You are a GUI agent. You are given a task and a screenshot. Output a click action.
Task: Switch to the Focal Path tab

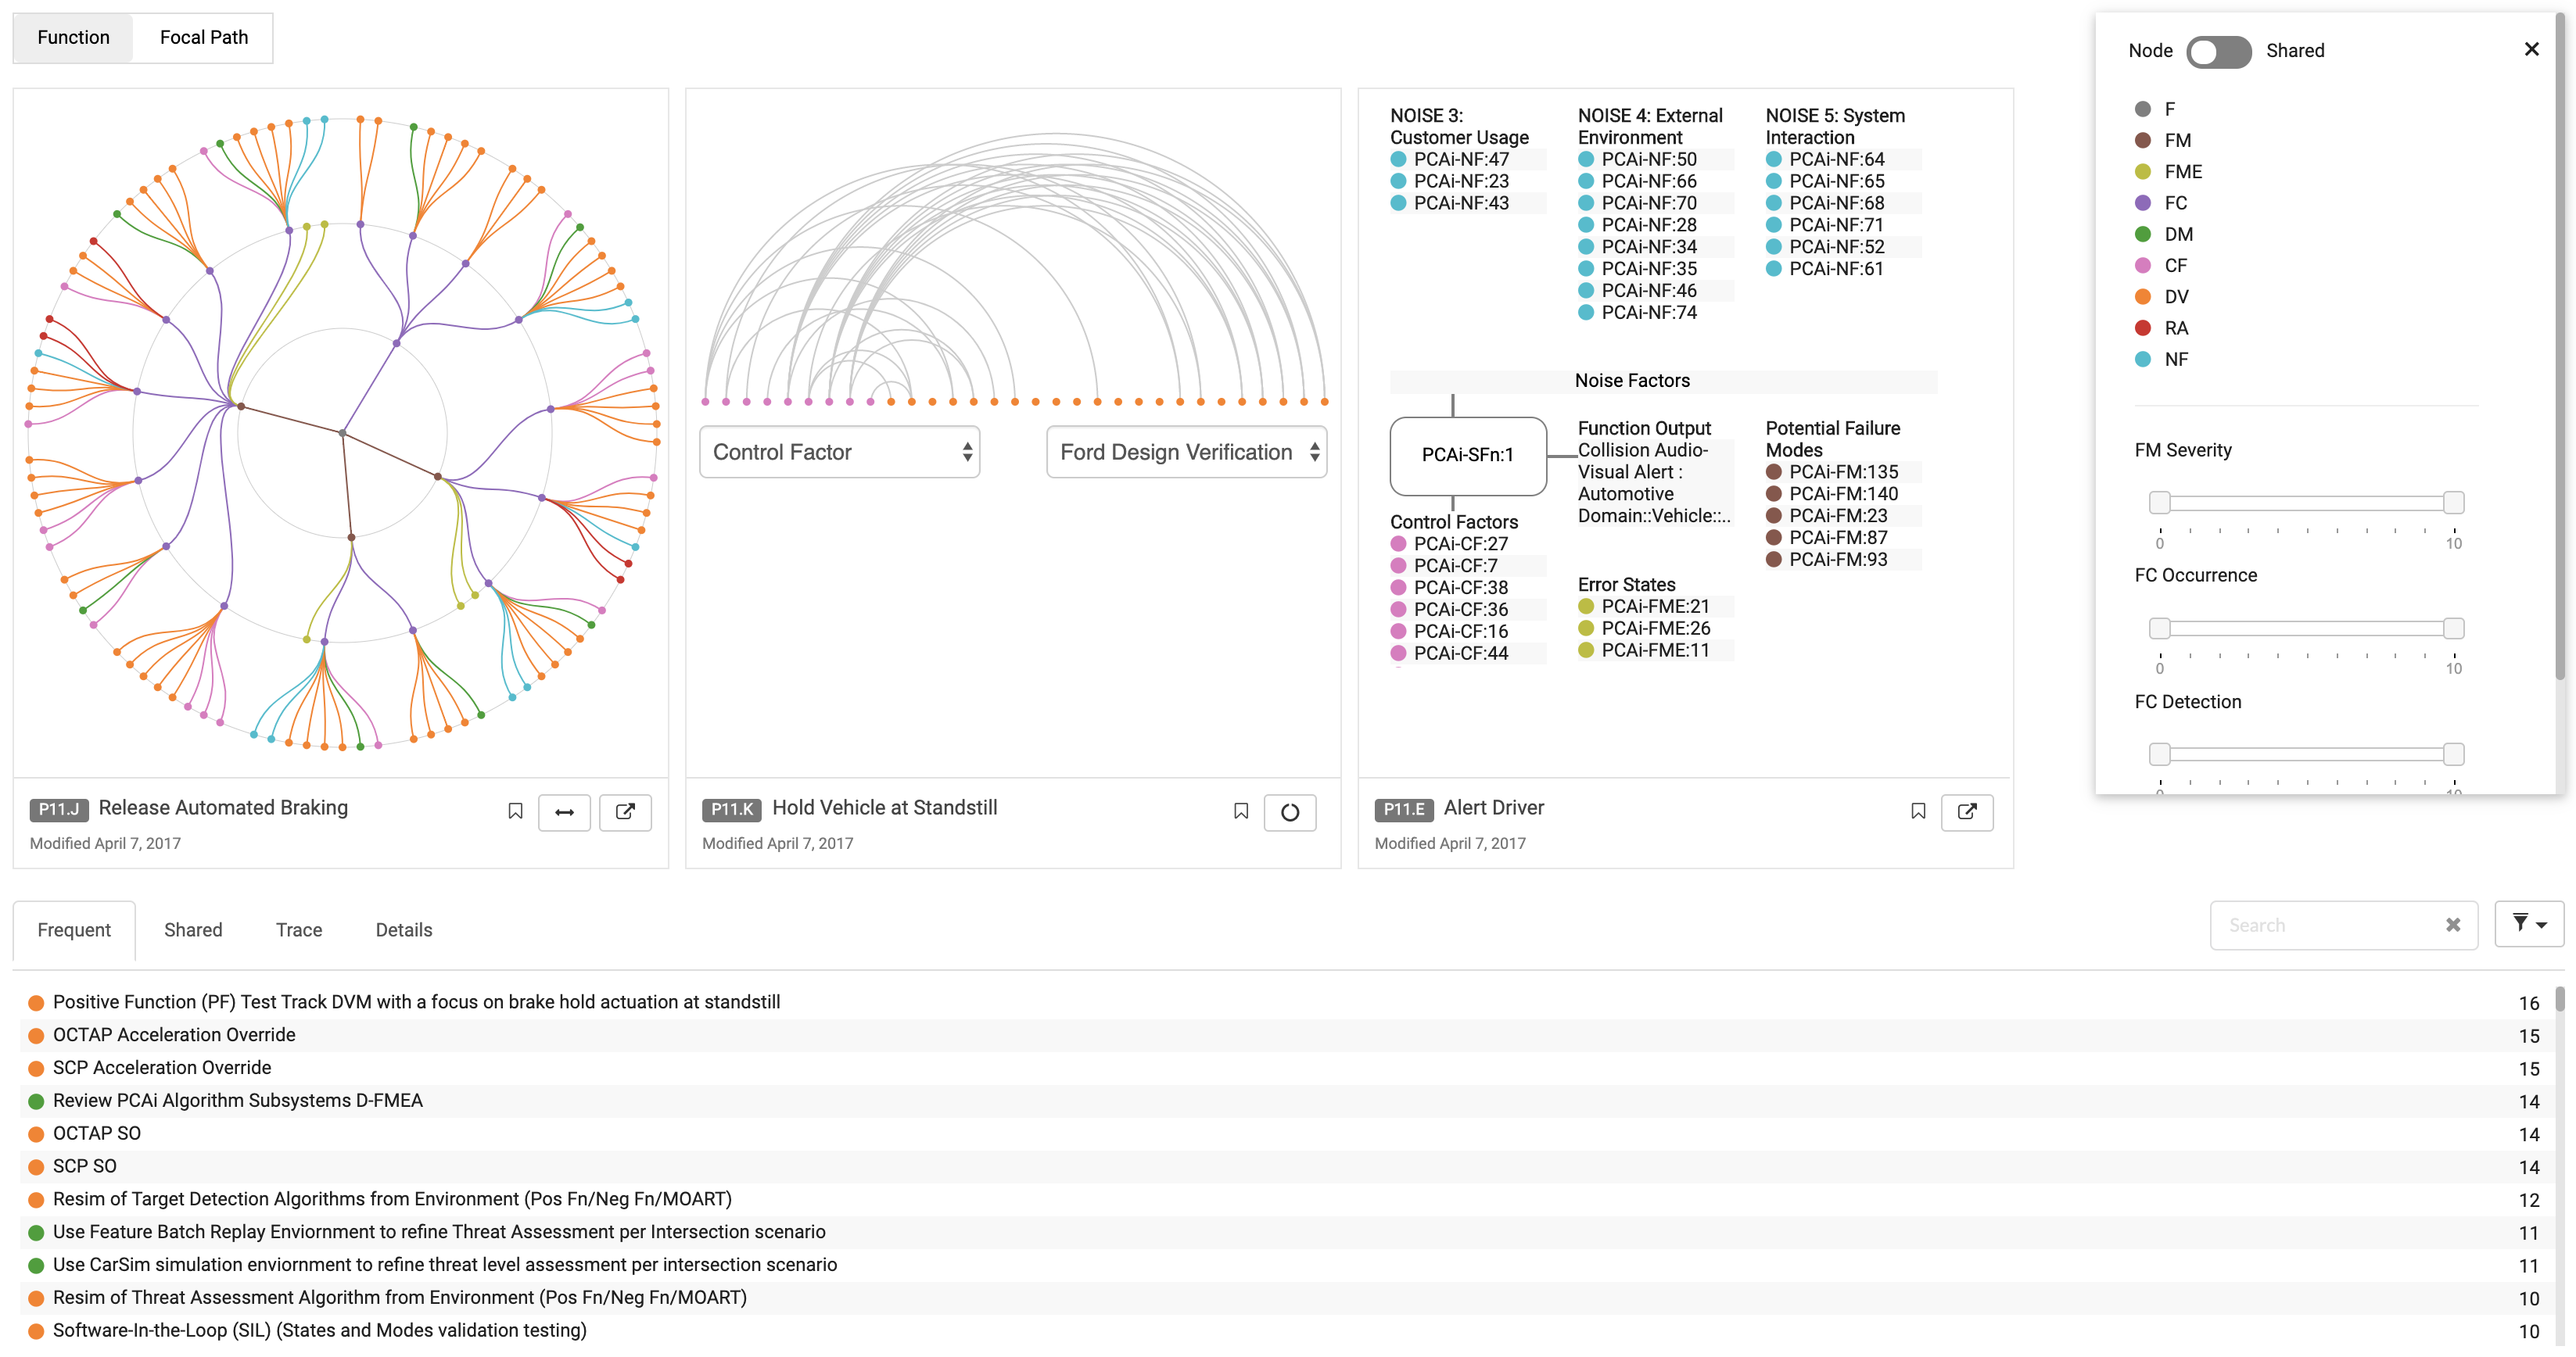203,37
